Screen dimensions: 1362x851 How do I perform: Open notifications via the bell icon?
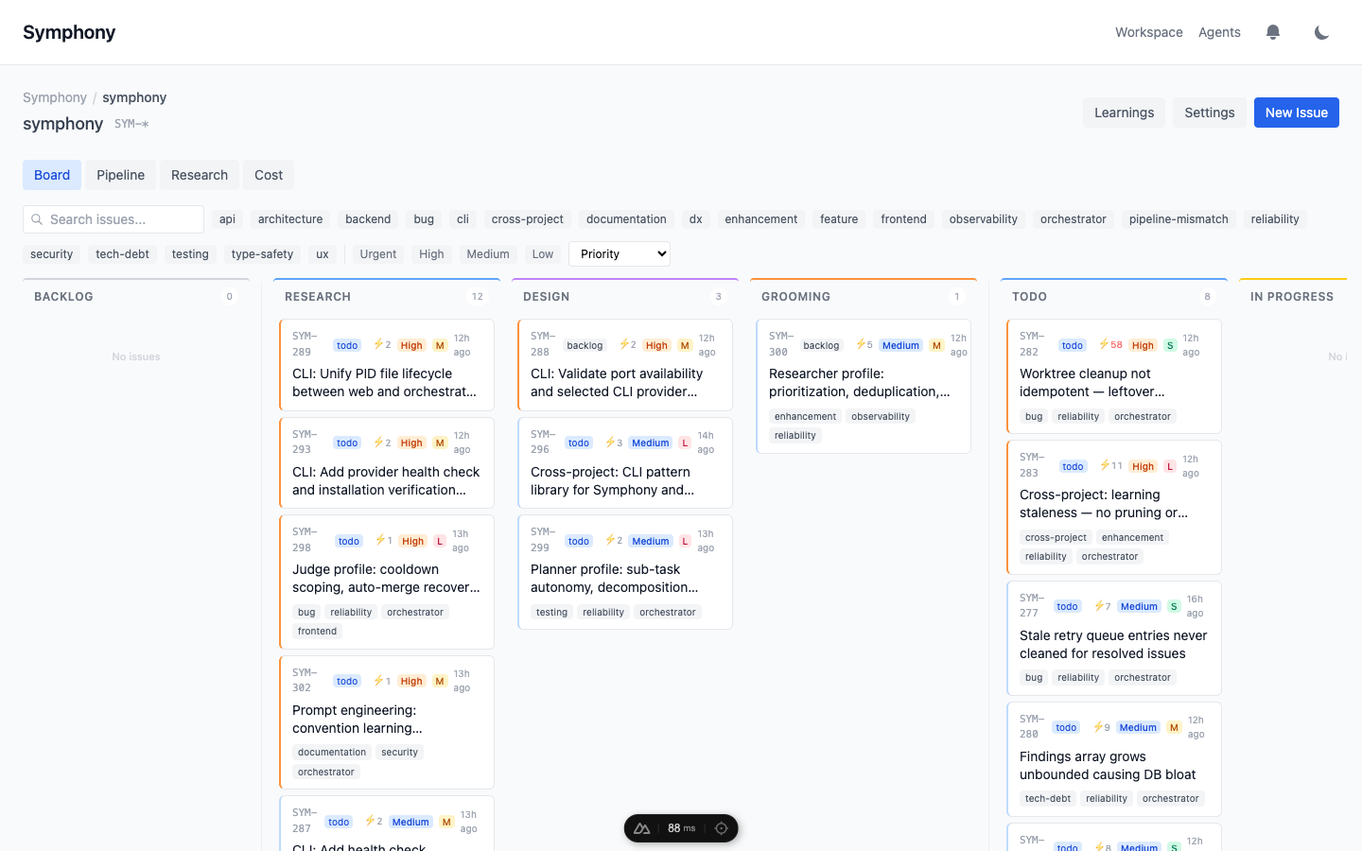pyautogui.click(x=1273, y=31)
